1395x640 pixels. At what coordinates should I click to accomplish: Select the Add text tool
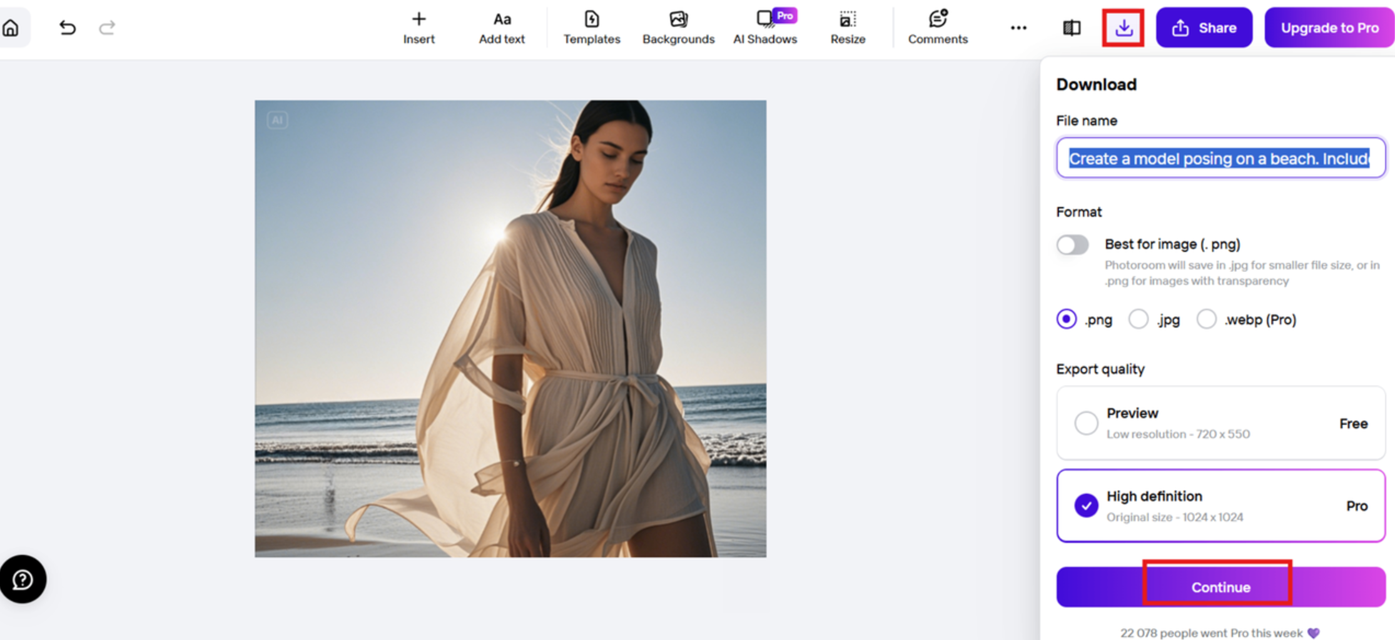click(502, 28)
